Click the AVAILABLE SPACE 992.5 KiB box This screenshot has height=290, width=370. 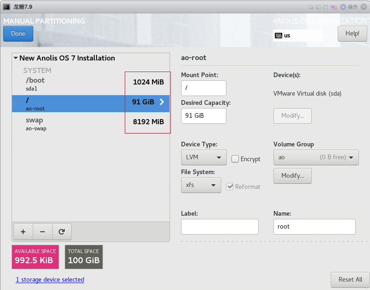(x=35, y=257)
